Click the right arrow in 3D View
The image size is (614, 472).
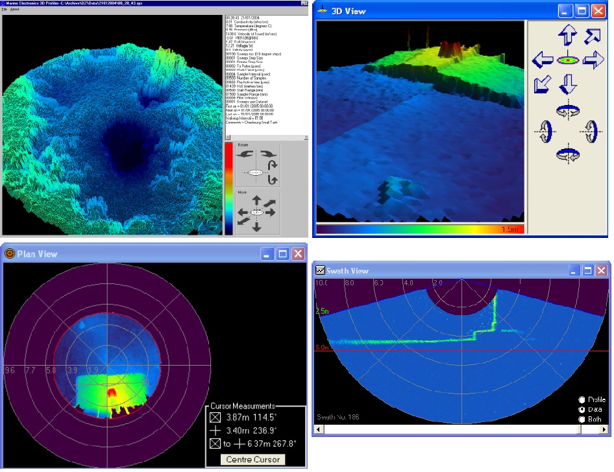[x=593, y=60]
